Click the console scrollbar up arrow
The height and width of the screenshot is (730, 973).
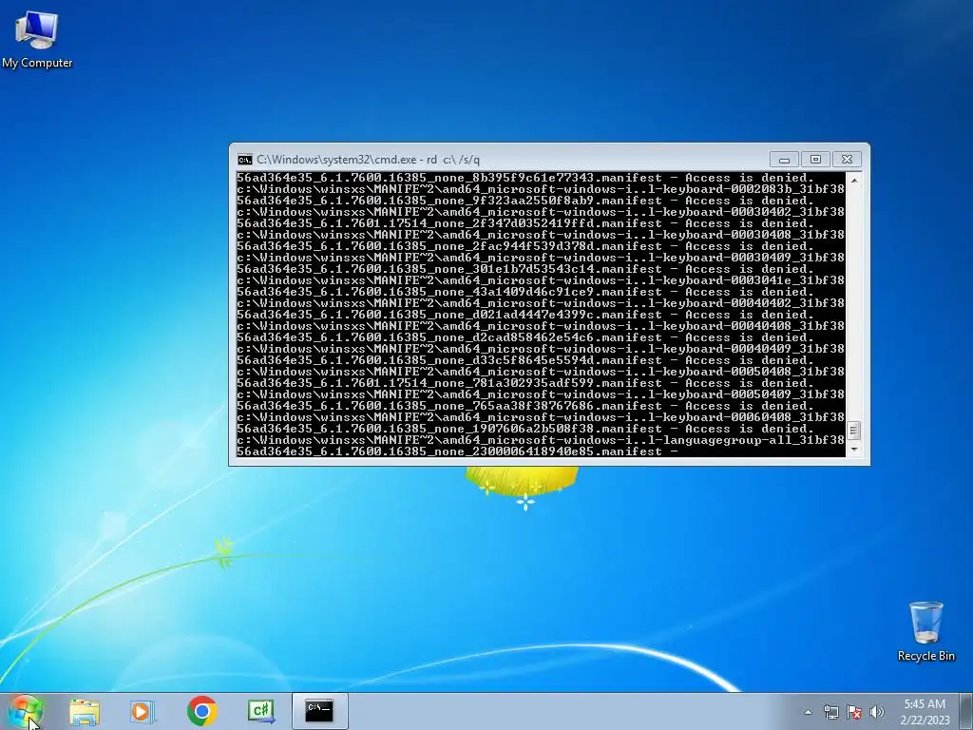click(854, 180)
